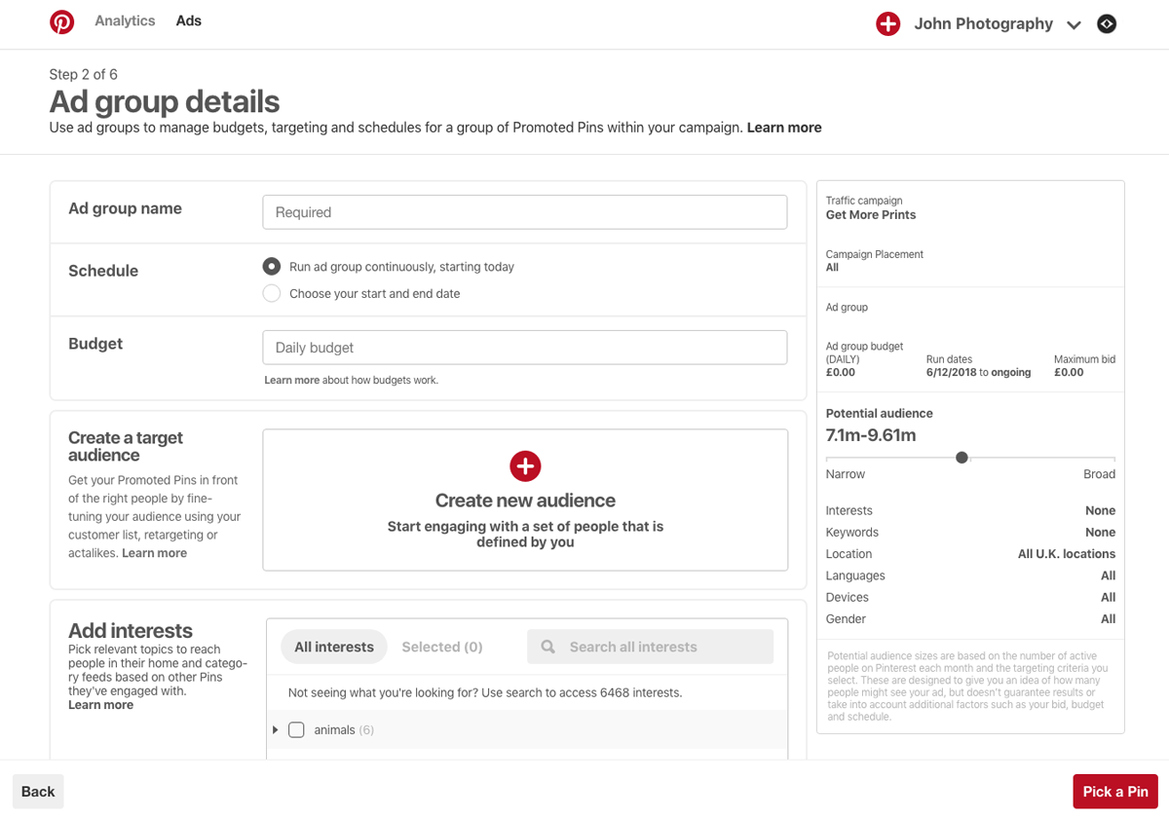The width and height of the screenshot is (1169, 817).
Task: Go back using the Back button
Action: [38, 792]
